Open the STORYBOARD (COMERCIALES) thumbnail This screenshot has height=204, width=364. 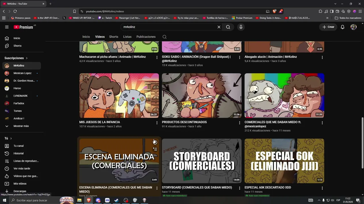(x=202, y=161)
